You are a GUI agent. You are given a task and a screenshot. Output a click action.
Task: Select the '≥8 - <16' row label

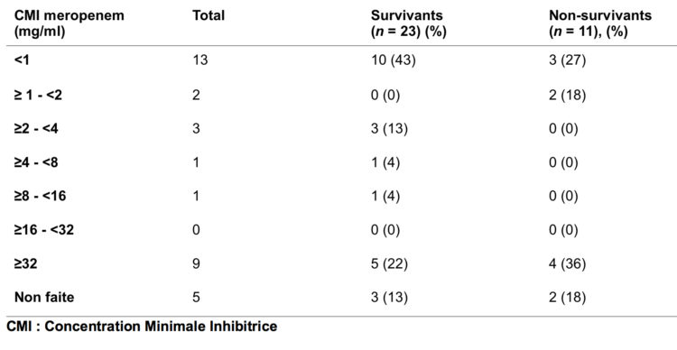click(40, 196)
